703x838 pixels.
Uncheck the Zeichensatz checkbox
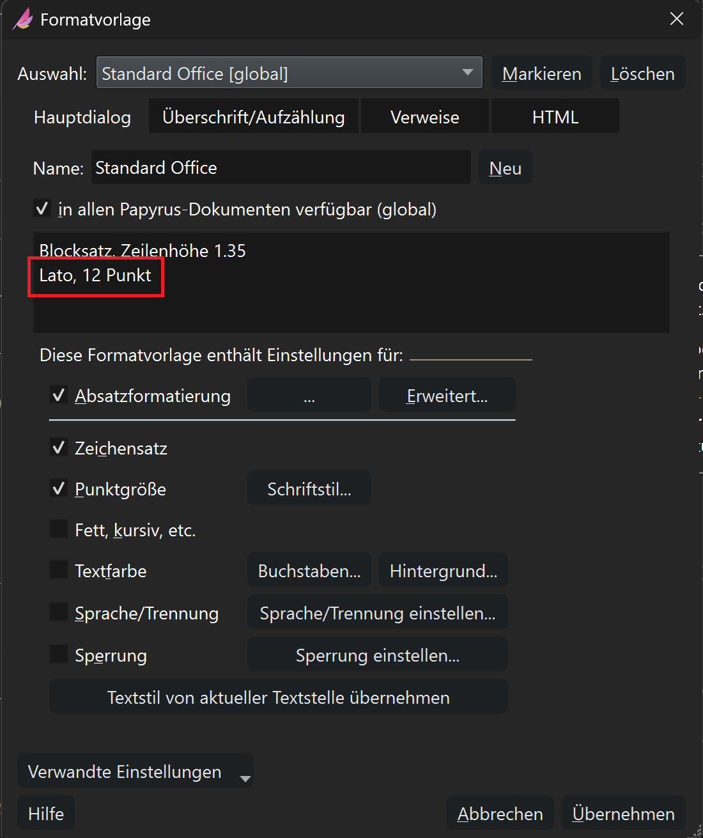click(x=59, y=448)
